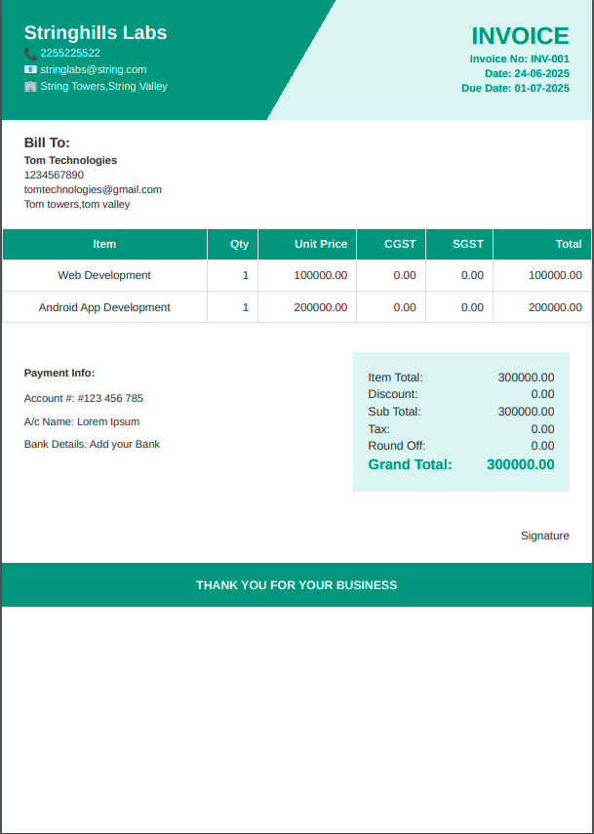Click the INVOICE title heading
The image size is (594, 834).
tap(520, 36)
